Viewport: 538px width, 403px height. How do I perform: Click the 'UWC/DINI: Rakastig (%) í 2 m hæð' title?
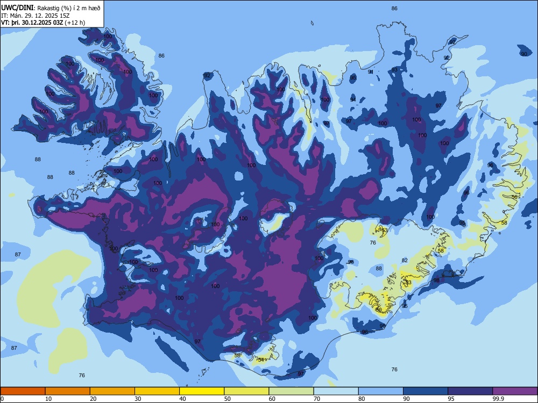pyautogui.click(x=51, y=8)
